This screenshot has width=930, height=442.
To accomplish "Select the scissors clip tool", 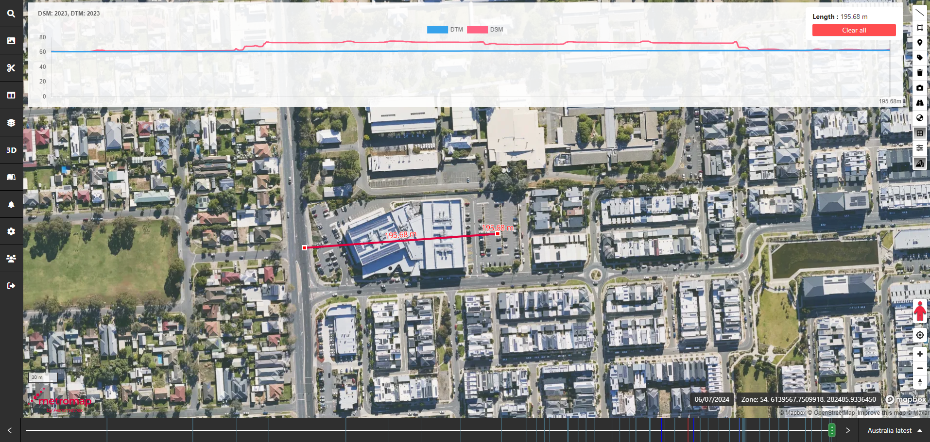I will [x=11, y=68].
